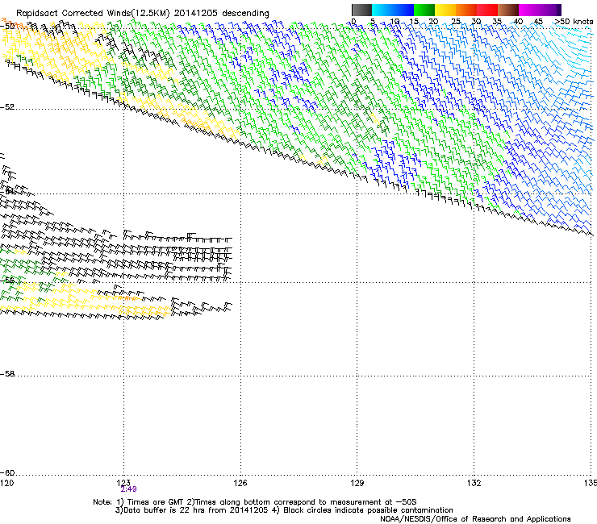Image resolution: width=597 pixels, height=524 pixels.
Task: Select the yellow 20–25 knots legend swatch
Action: coord(445,10)
